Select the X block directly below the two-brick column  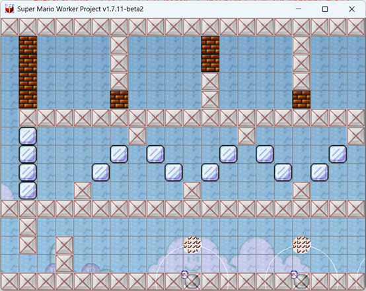(x=210, y=81)
